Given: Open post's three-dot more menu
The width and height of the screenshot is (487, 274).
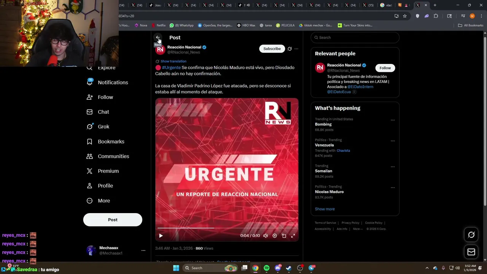Looking at the screenshot, I should point(296,49).
